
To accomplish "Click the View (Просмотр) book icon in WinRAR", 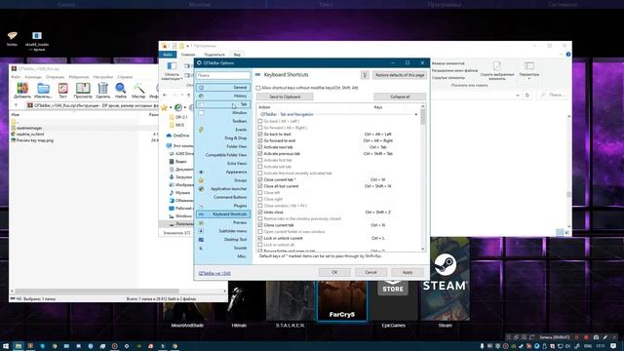I will tap(83, 89).
